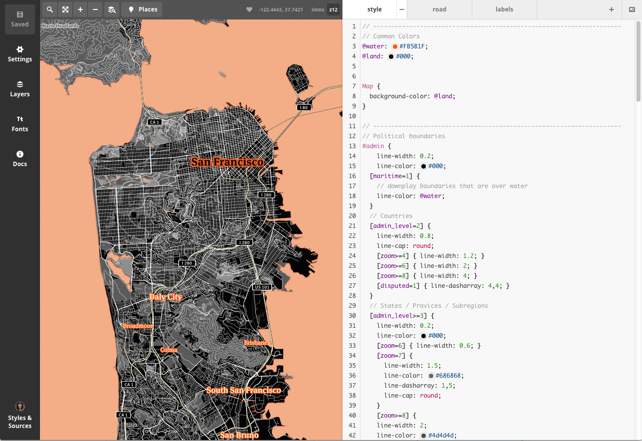This screenshot has width=642, height=441.
Task: Open Styles & Sources menu
Action: point(20,416)
